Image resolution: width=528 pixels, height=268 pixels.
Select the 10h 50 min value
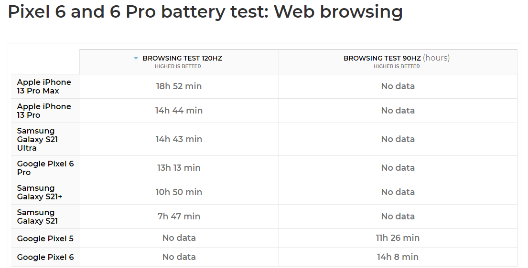(179, 192)
